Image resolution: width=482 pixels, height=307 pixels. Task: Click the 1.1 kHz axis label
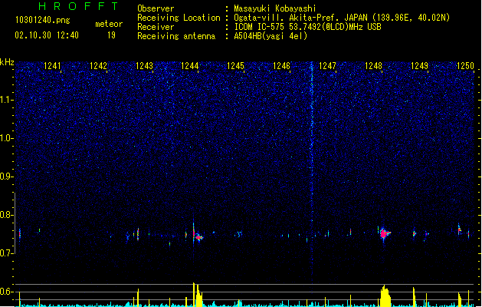click(7, 100)
